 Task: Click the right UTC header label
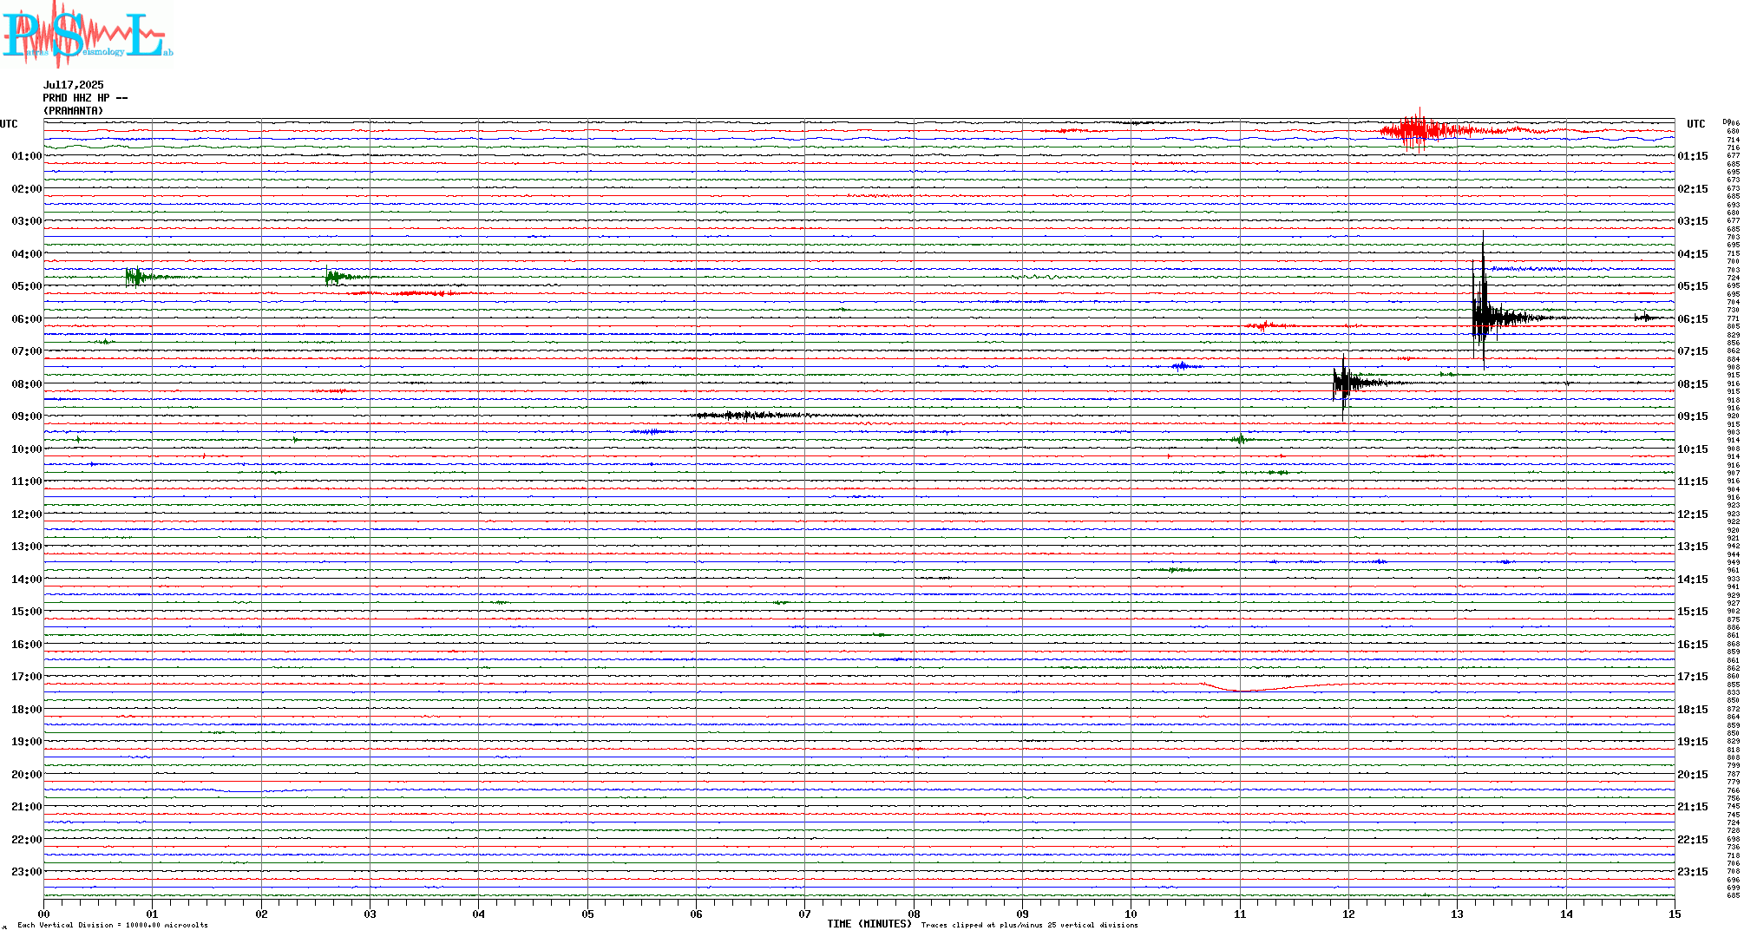[x=1695, y=124]
